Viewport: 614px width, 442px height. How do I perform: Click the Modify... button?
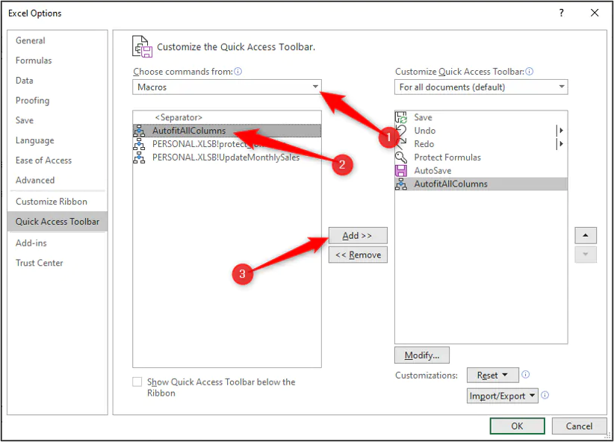click(x=422, y=355)
